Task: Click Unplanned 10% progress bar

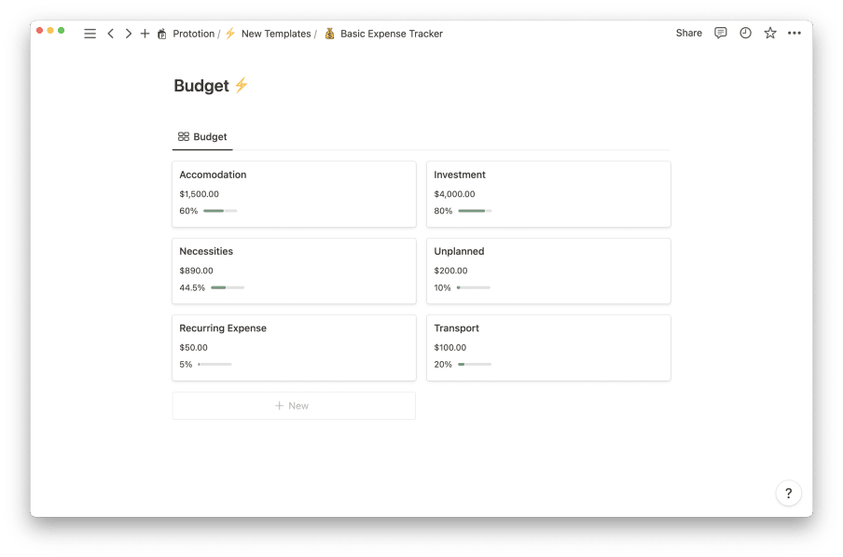Action: click(474, 287)
